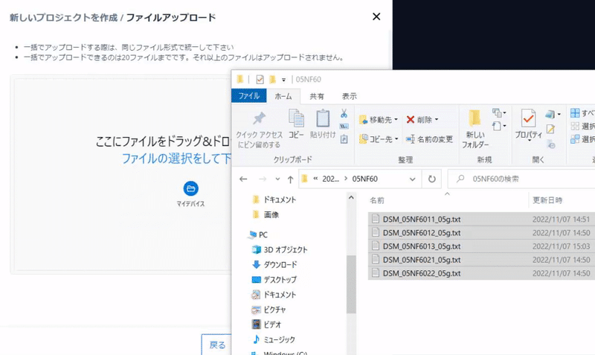Create a new folder with 新しいフォルダー

[475, 129]
